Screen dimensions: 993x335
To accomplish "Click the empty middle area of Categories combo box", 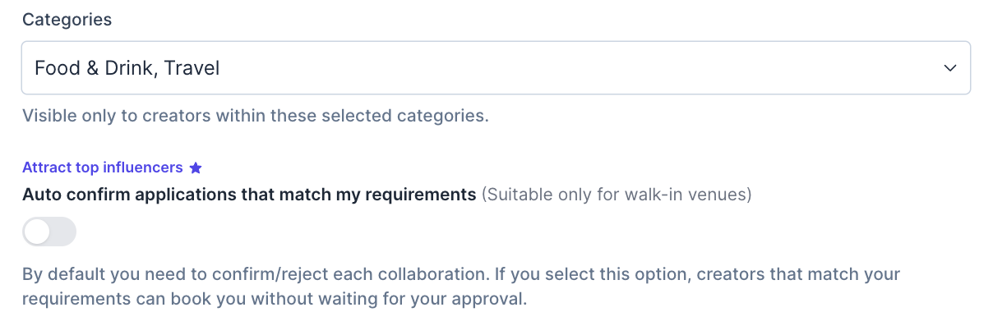I will pyautogui.click(x=575, y=67).
